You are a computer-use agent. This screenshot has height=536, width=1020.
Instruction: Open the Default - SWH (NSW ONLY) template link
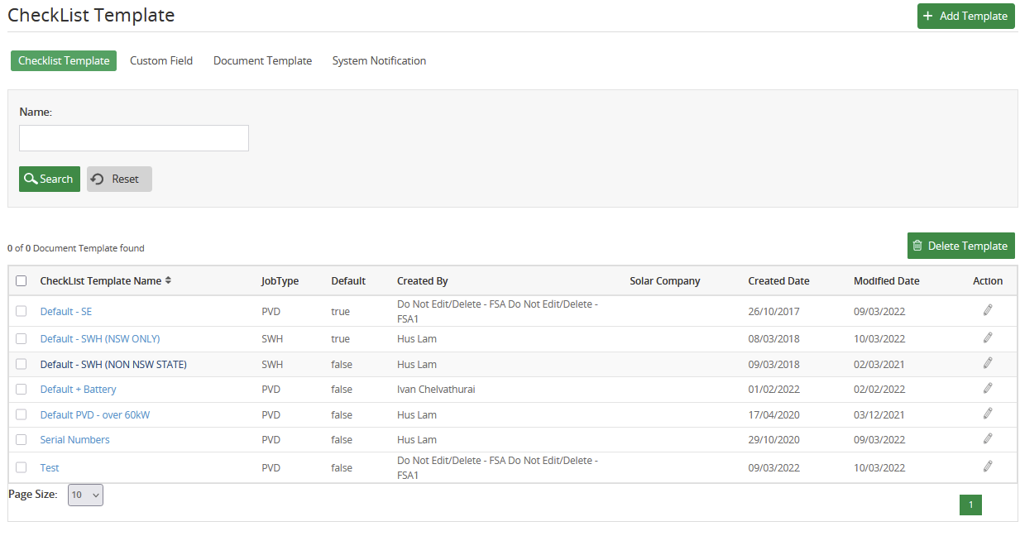click(100, 338)
